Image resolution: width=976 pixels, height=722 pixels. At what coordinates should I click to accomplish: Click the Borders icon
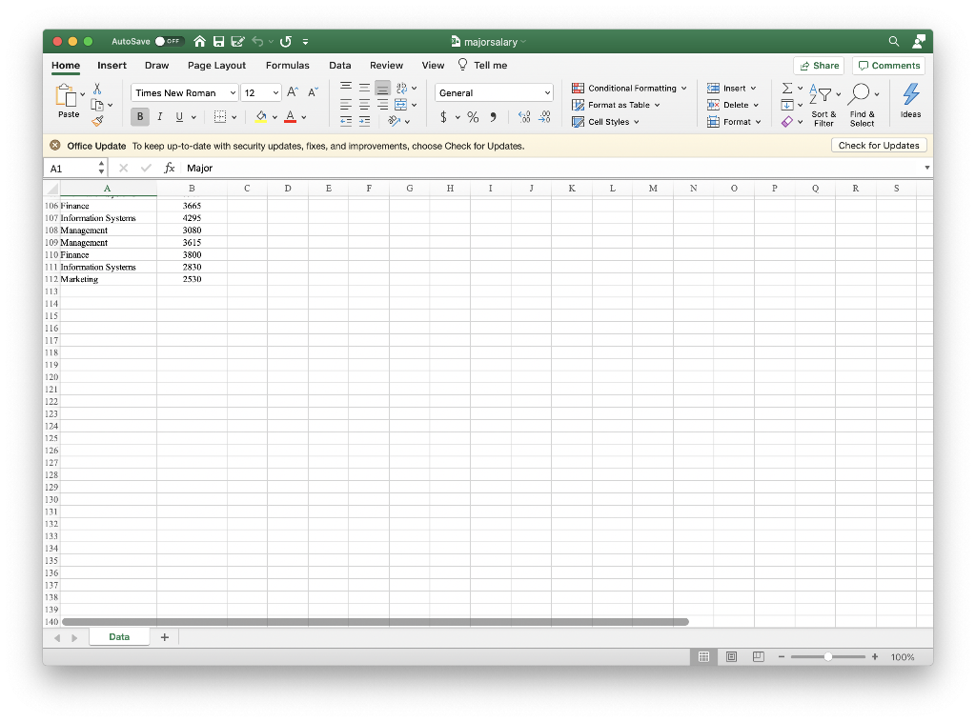(x=220, y=116)
